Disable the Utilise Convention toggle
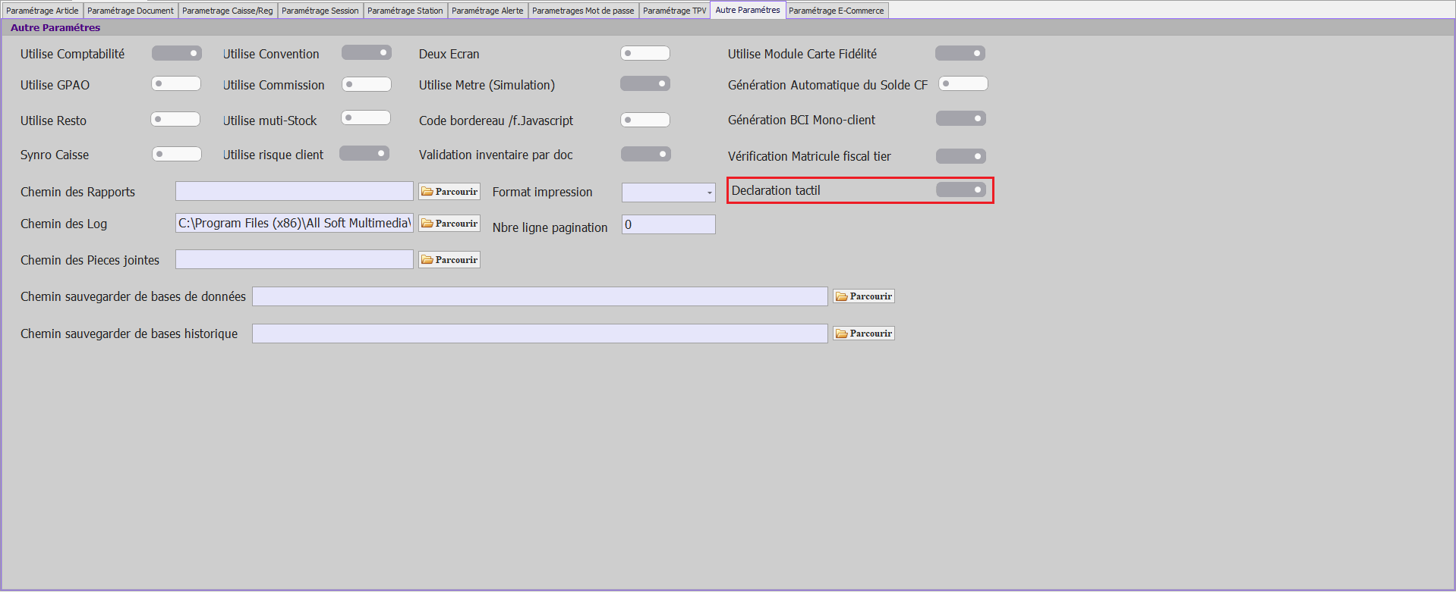The height and width of the screenshot is (592, 1456). click(367, 52)
